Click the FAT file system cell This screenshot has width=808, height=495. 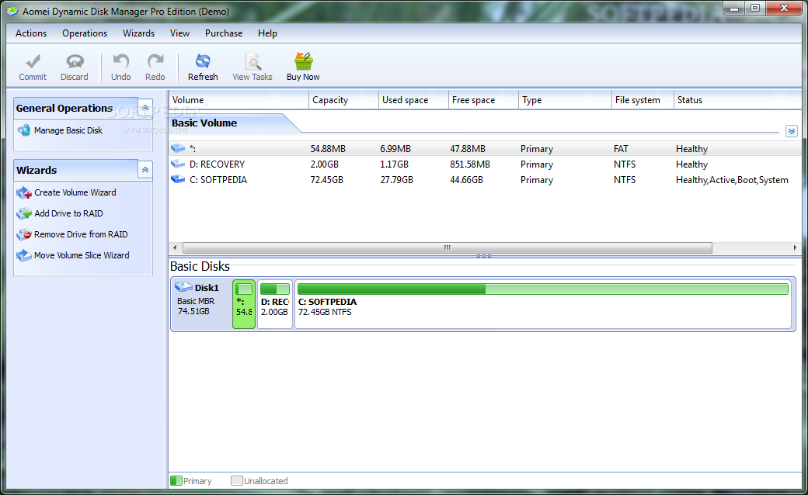pos(621,149)
